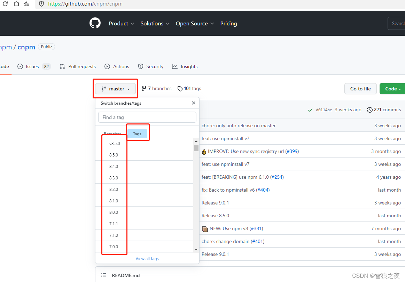Expand the Open Source menu
The width and height of the screenshot is (405, 282).
tap(195, 24)
